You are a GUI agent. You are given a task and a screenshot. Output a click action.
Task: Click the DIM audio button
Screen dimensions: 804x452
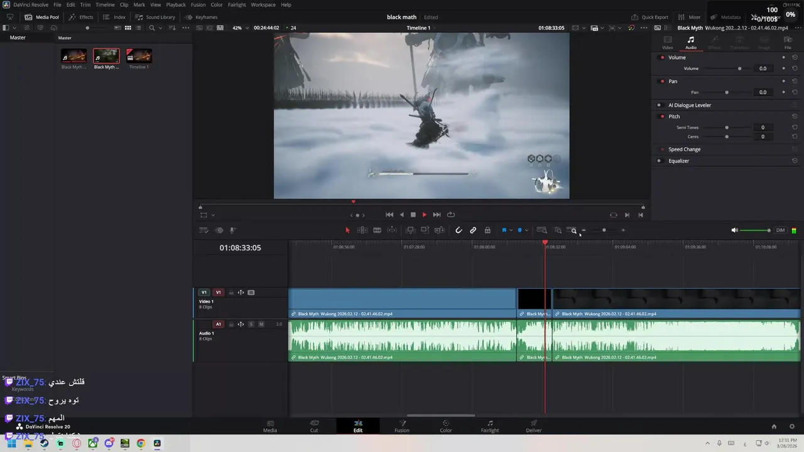pyautogui.click(x=780, y=230)
